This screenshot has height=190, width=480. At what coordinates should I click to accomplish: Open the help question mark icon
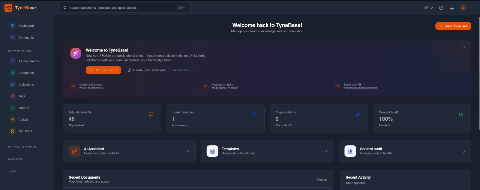[x=441, y=8]
